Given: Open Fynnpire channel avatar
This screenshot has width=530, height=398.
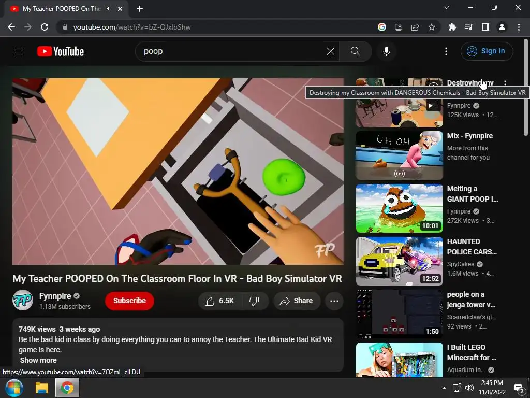Looking at the screenshot, I should pyautogui.click(x=23, y=300).
